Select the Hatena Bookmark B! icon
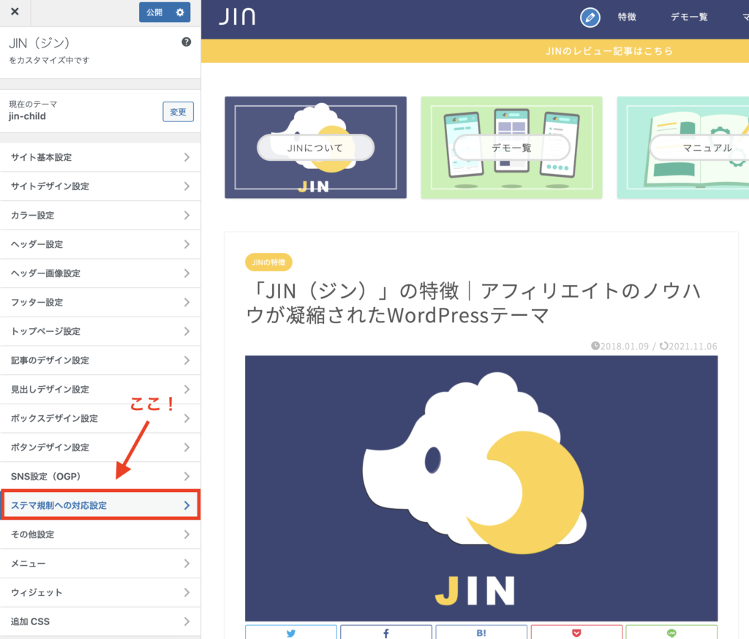The width and height of the screenshot is (749, 639). tap(481, 632)
